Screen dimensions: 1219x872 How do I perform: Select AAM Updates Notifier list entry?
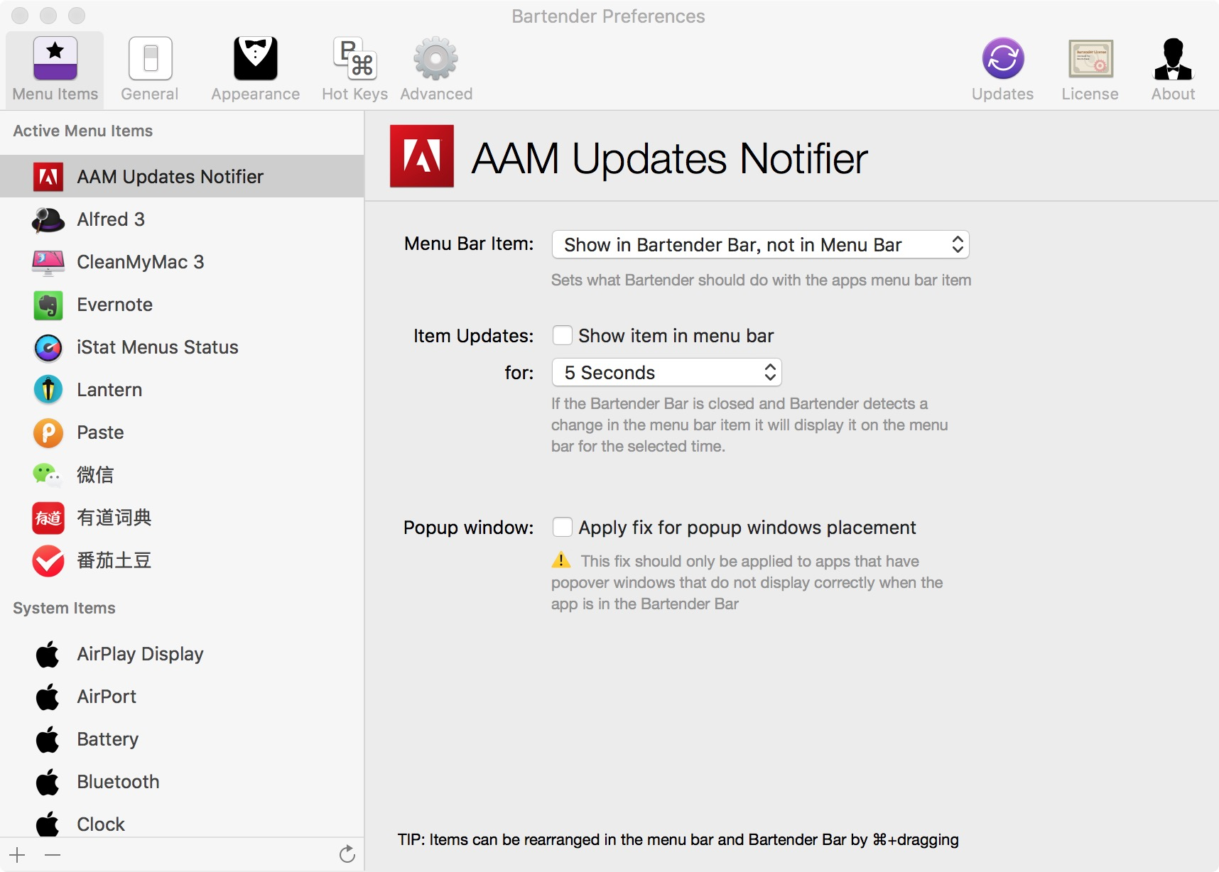(x=182, y=176)
